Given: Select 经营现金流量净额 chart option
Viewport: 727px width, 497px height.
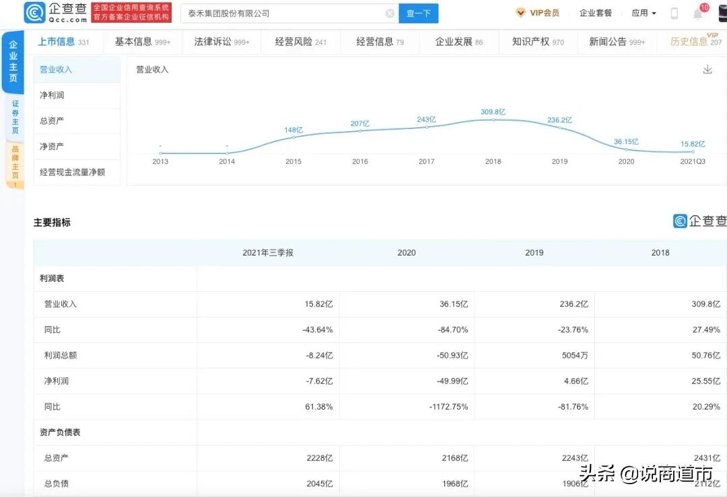Looking at the screenshot, I should click(x=77, y=172).
